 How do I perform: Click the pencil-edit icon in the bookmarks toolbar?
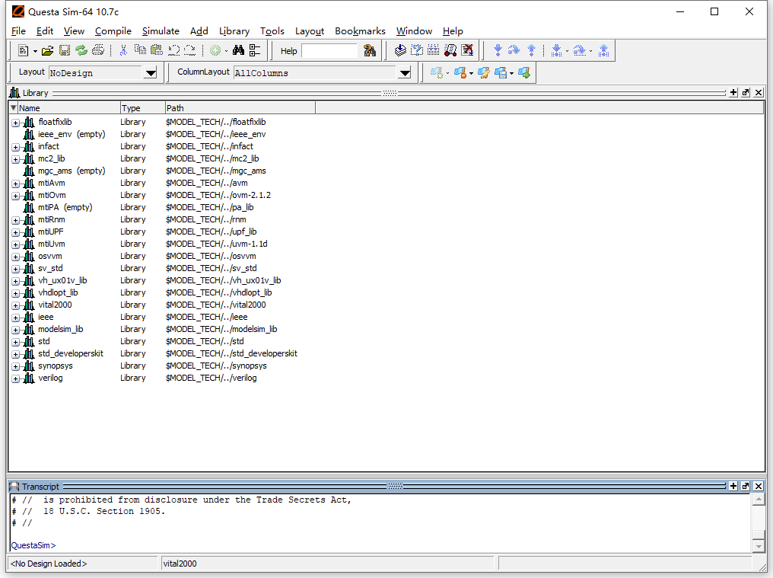[484, 73]
